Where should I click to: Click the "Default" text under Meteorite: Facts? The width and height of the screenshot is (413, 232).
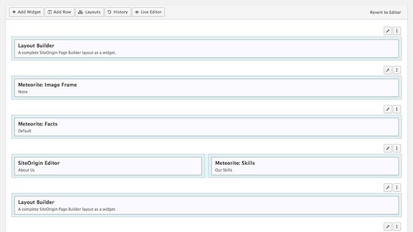25,131
